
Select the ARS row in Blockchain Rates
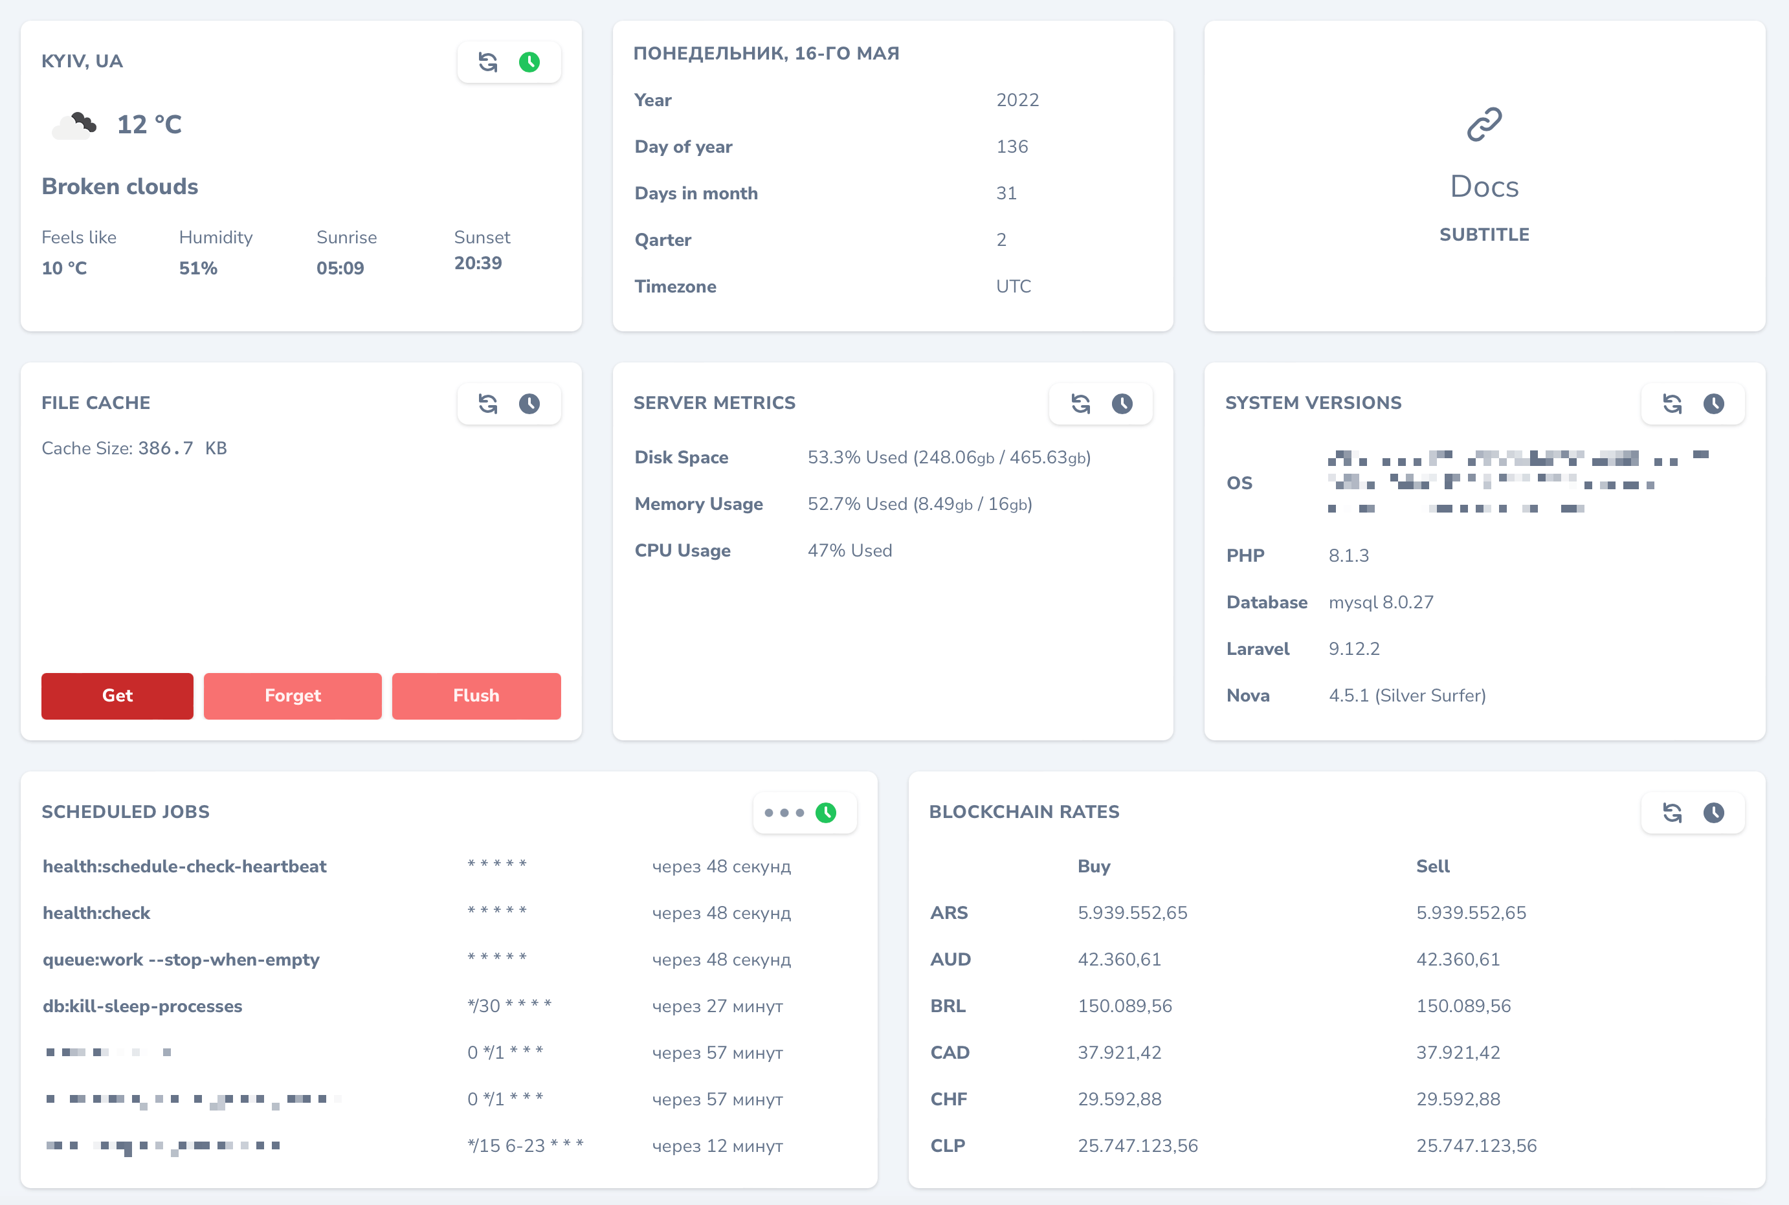[949, 913]
